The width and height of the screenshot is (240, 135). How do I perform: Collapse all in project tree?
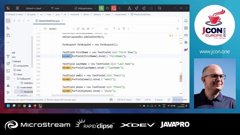point(19,21)
